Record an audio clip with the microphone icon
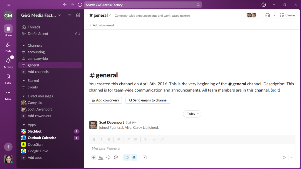 [x=134, y=158]
